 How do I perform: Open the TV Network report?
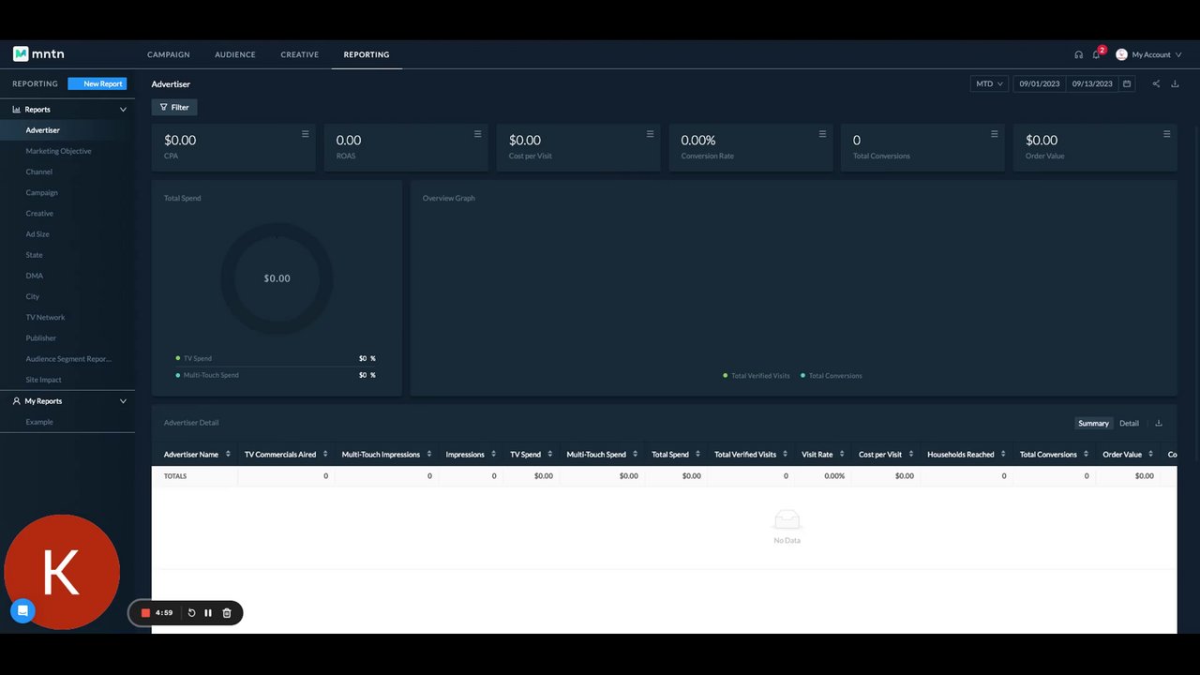coord(45,317)
